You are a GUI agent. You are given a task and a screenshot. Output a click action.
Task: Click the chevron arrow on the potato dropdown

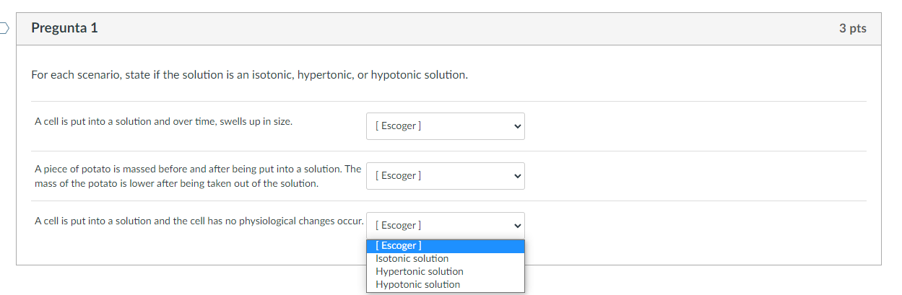click(x=517, y=176)
